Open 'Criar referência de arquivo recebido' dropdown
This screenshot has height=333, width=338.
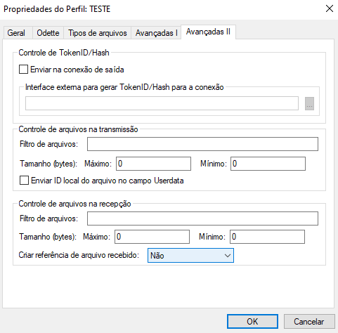(x=190, y=255)
